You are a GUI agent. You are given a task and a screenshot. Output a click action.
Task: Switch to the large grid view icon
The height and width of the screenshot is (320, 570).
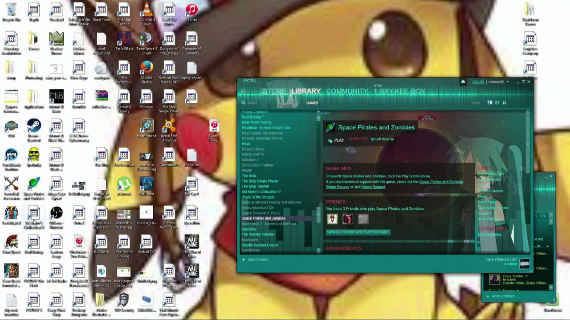pos(503,103)
